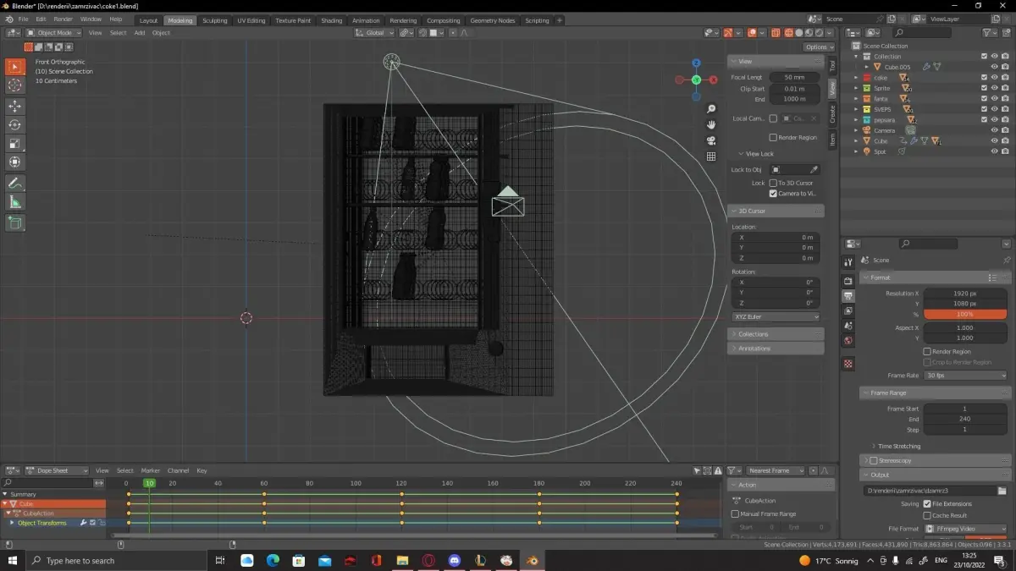Viewport: 1016px width, 571px height.
Task: Click the camera view icon in viewport
Action: tap(711, 140)
